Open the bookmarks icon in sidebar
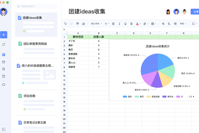Image resolution: width=199 pixels, height=133 pixels. (x=4, y=69)
